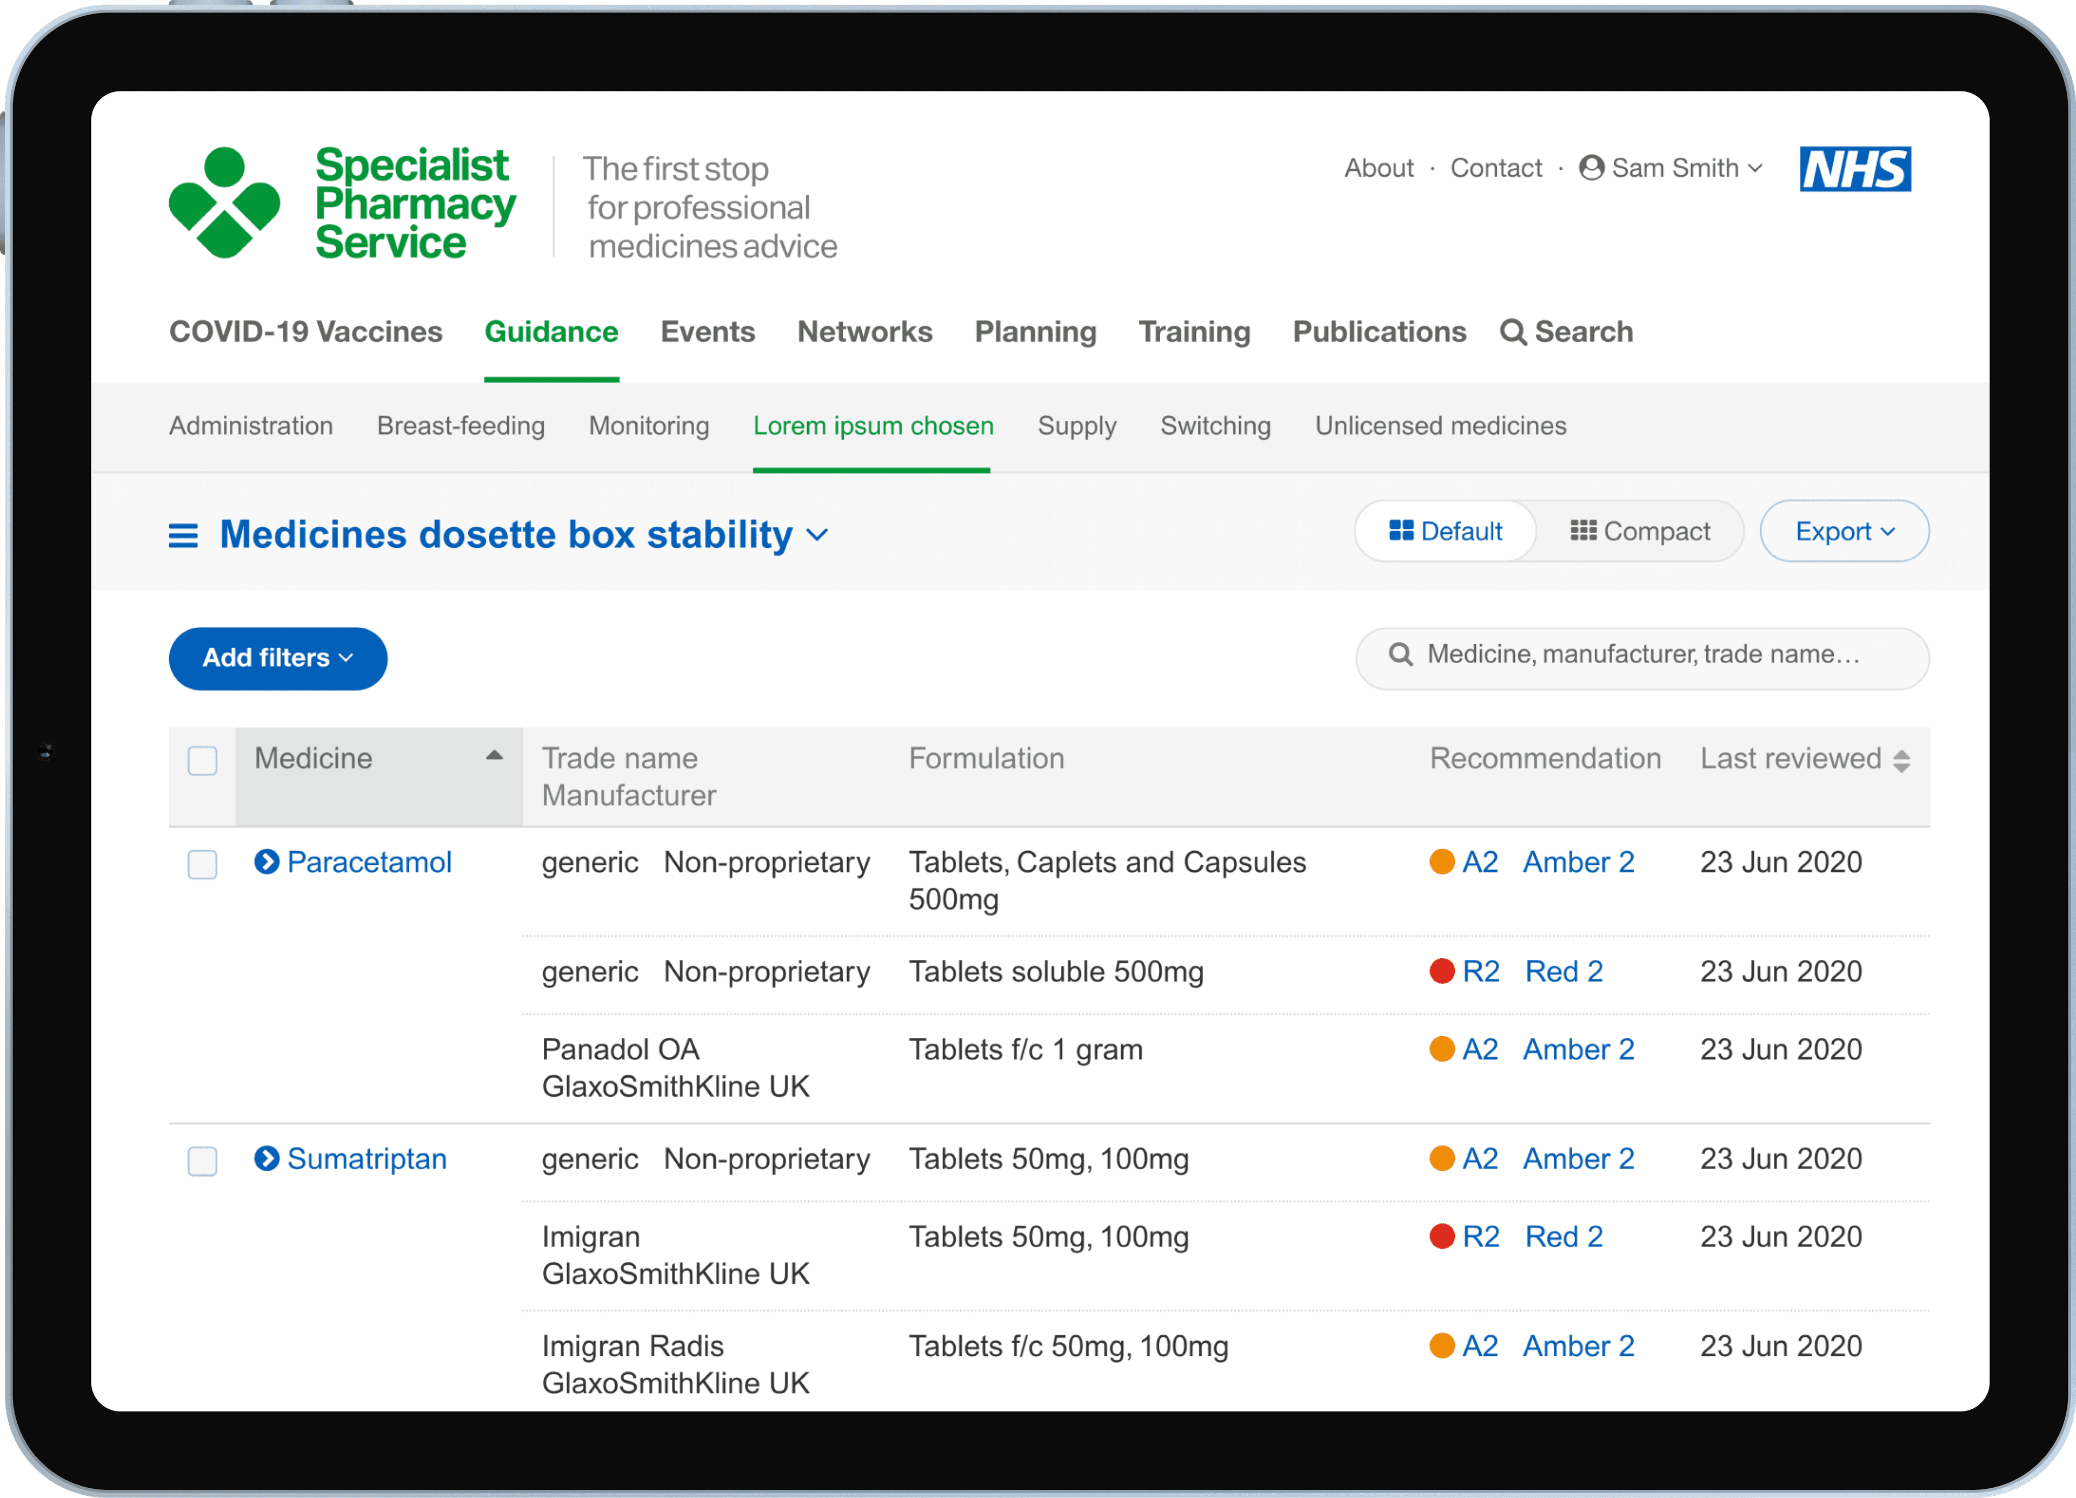The height and width of the screenshot is (1498, 2076).
Task: Click the circled arrow icon beside Sumatriptan
Action: 267,1158
